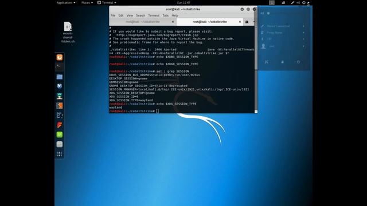Open the Edit menu in the terminal
Viewport: 367px width, 206px height.
coord(121,15)
